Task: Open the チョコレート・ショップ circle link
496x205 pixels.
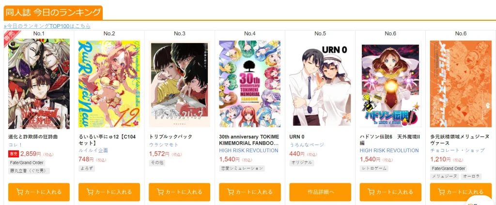Action: [x=457, y=150]
